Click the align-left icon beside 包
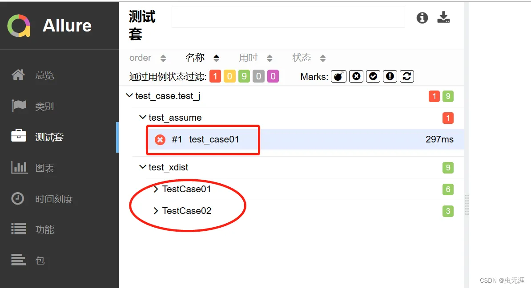Image resolution: width=531 pixels, height=288 pixels. click(19, 260)
